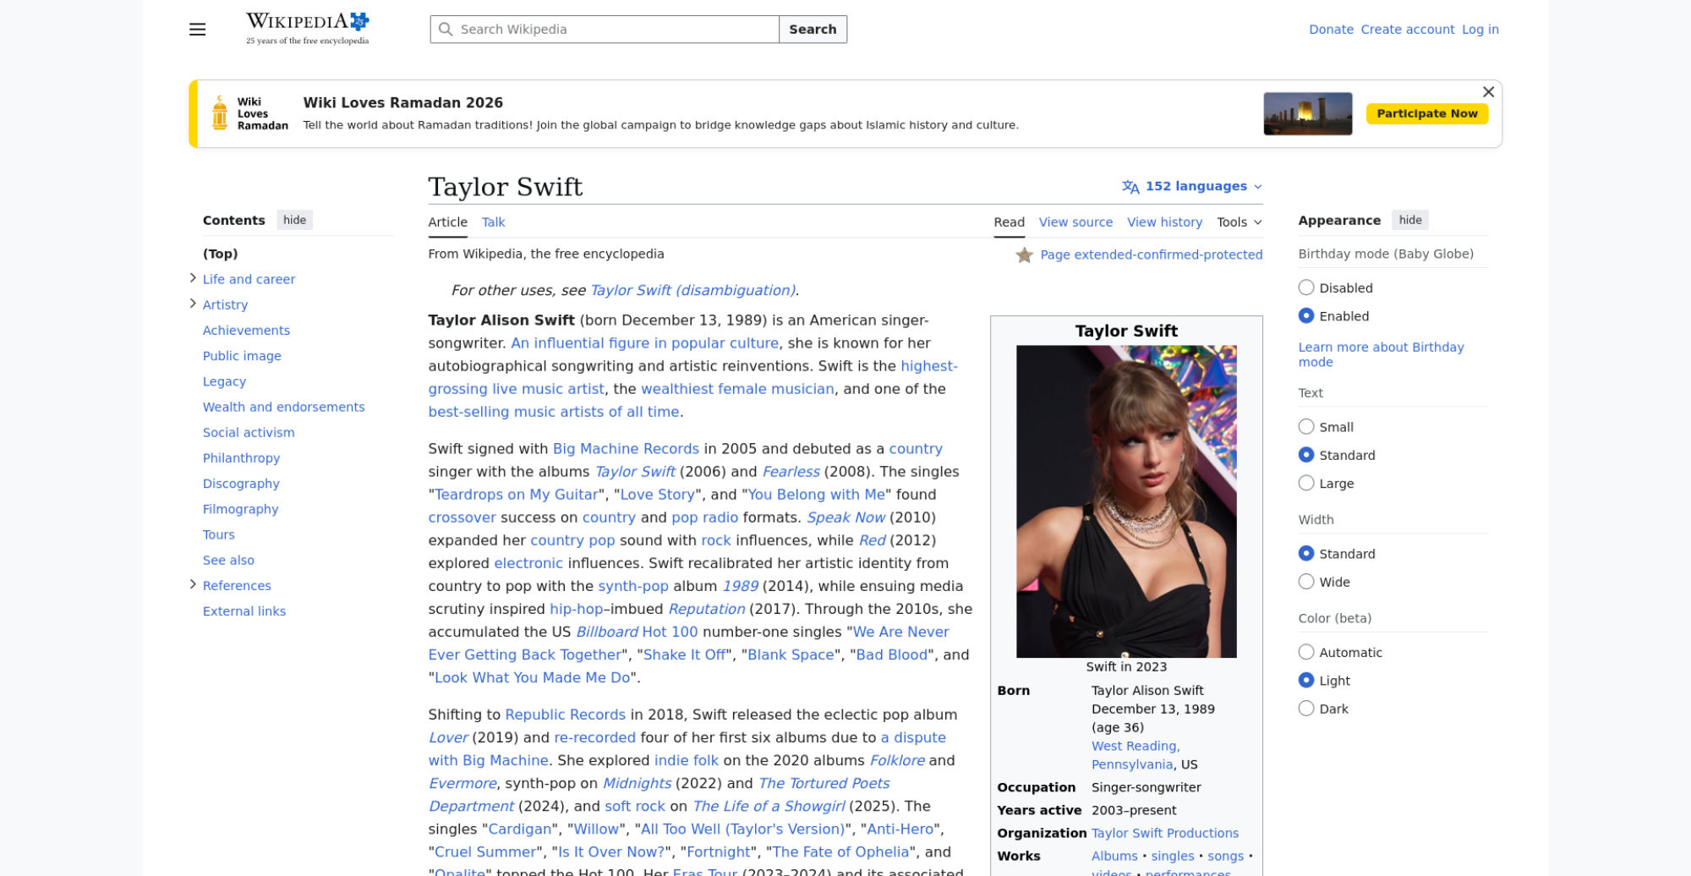Open the Create account link
Image resolution: width=1691 pixels, height=876 pixels.
pos(1407,29)
